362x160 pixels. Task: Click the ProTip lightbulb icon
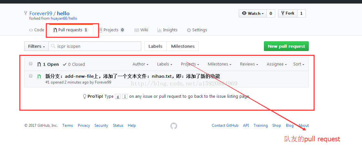[x=85, y=96]
